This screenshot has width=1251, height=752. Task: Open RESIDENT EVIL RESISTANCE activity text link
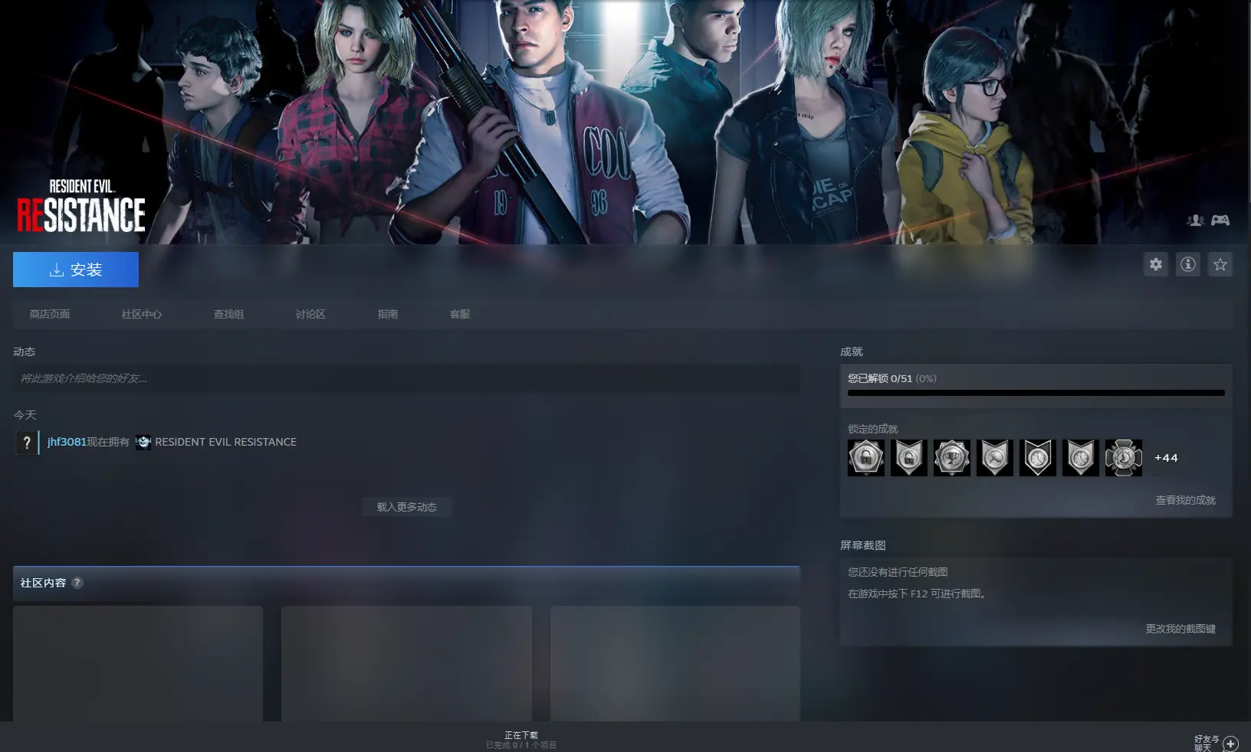pos(225,442)
